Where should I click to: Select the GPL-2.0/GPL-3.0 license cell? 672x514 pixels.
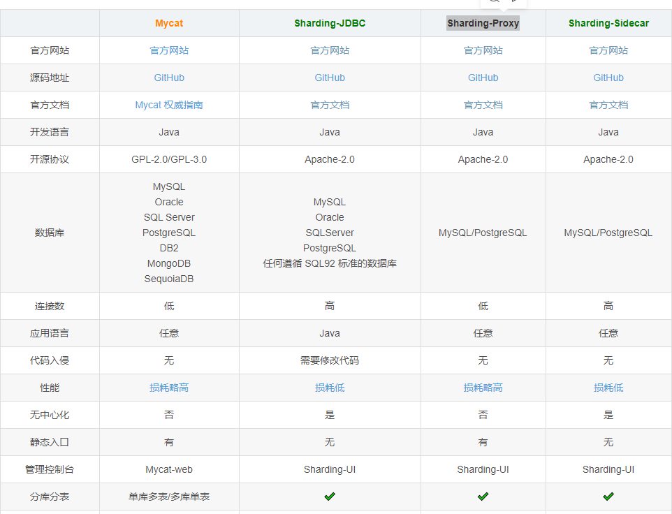point(169,159)
